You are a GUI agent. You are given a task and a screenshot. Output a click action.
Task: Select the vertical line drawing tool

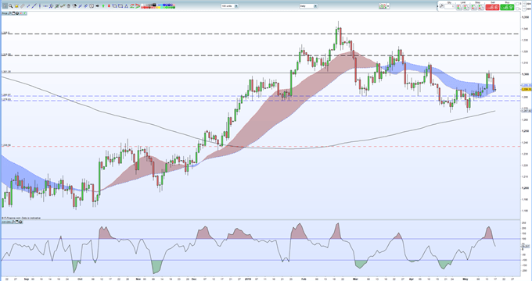coord(40,5)
